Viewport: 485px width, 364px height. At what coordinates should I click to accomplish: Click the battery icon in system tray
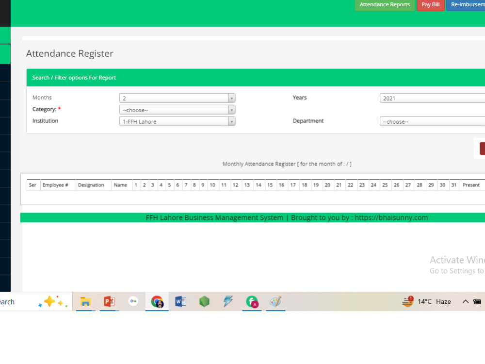click(x=477, y=301)
